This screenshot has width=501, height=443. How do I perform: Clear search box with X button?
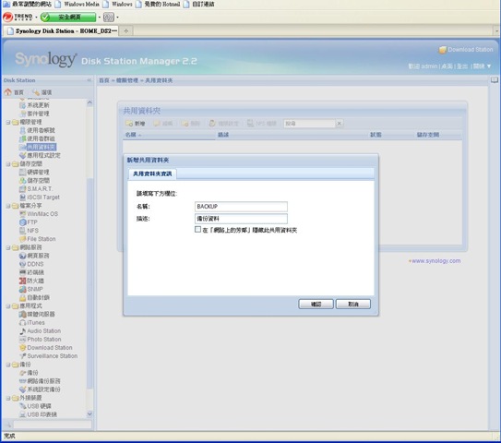tap(340, 124)
